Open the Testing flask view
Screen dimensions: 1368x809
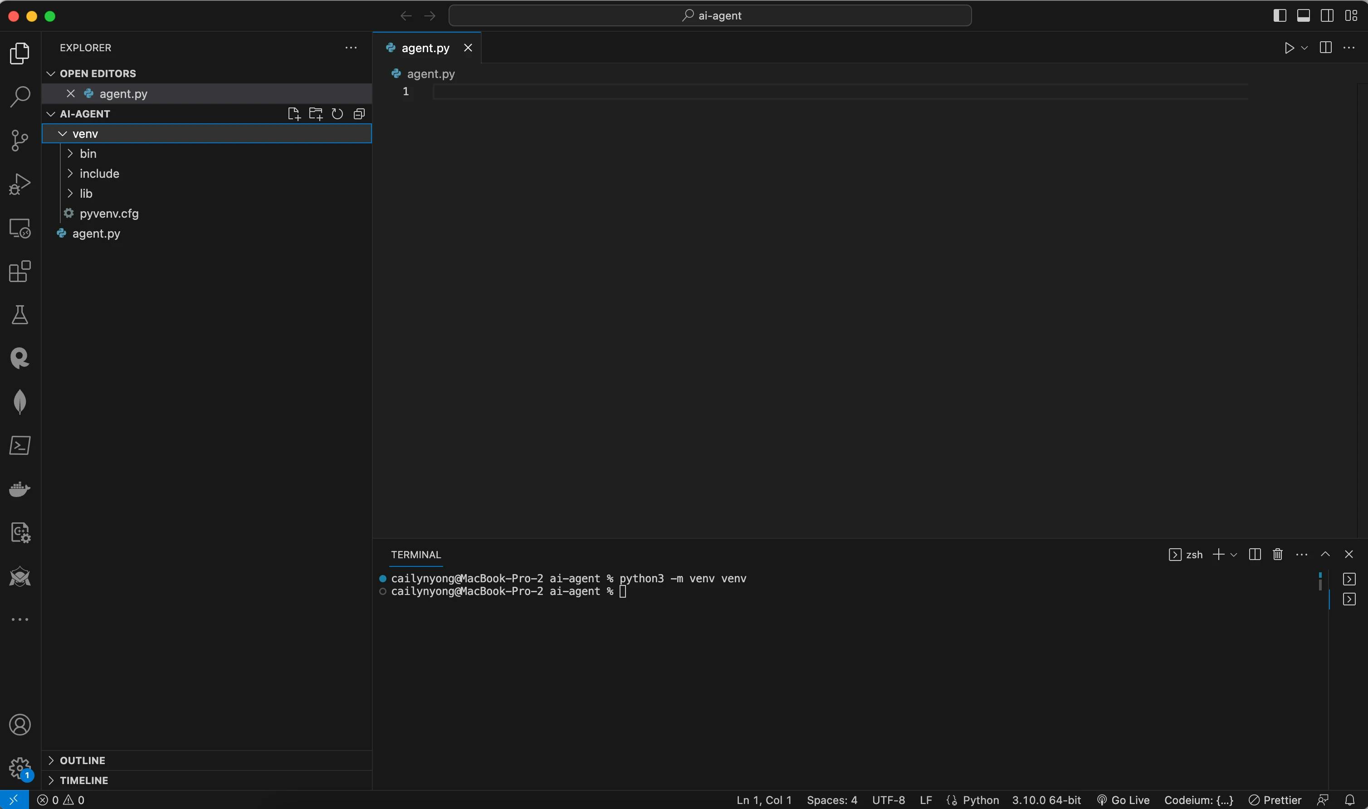pyautogui.click(x=20, y=315)
